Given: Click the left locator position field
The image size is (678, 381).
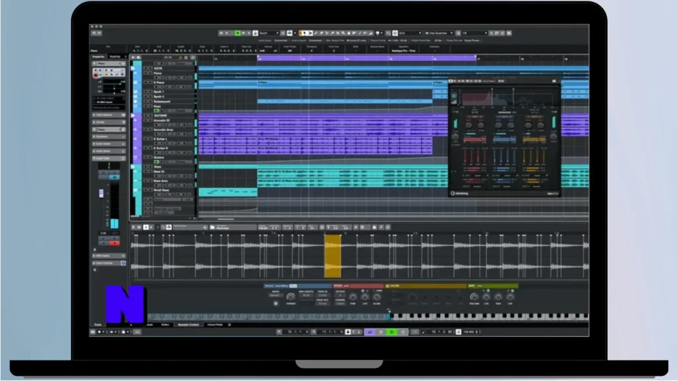Looking at the screenshot, I should (x=297, y=332).
